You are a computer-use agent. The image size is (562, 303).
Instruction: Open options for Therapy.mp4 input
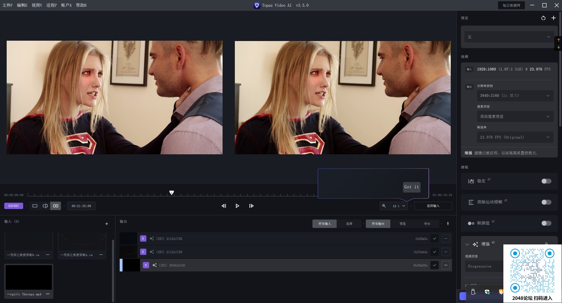pos(48,294)
